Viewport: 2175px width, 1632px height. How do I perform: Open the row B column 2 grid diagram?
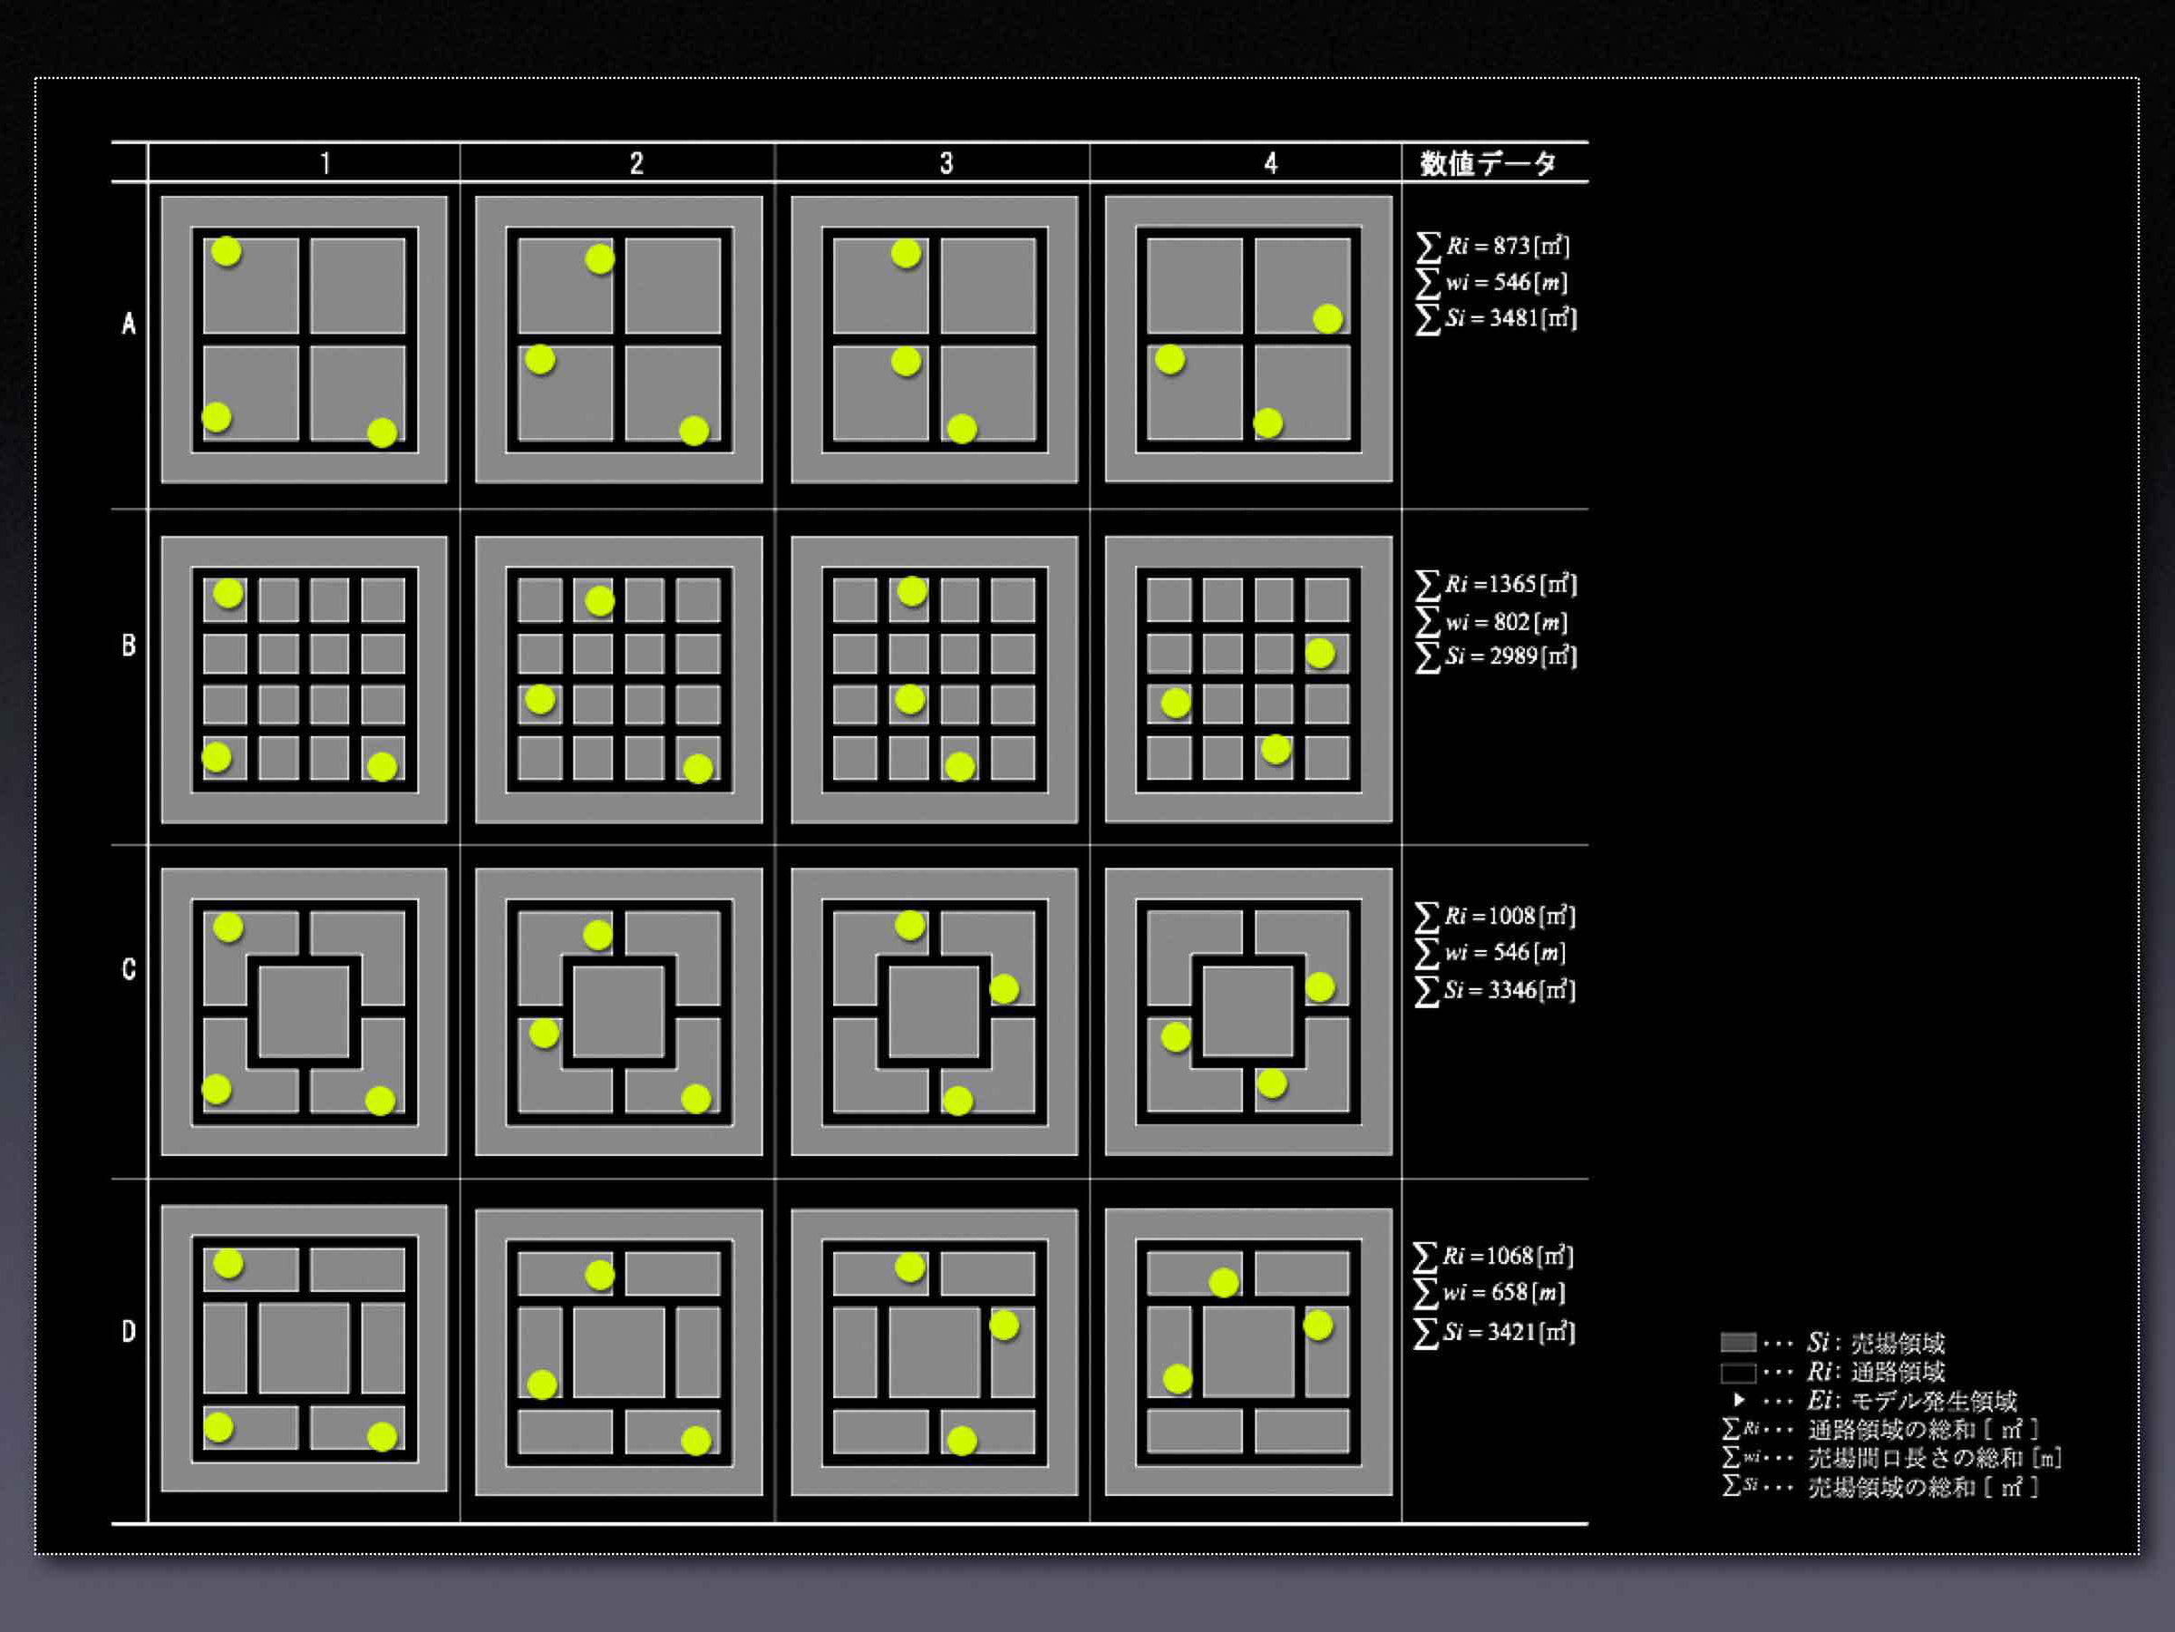click(x=618, y=679)
